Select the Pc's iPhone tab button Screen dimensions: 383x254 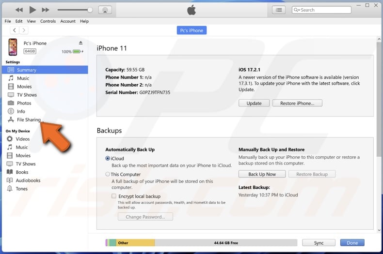tap(192, 30)
